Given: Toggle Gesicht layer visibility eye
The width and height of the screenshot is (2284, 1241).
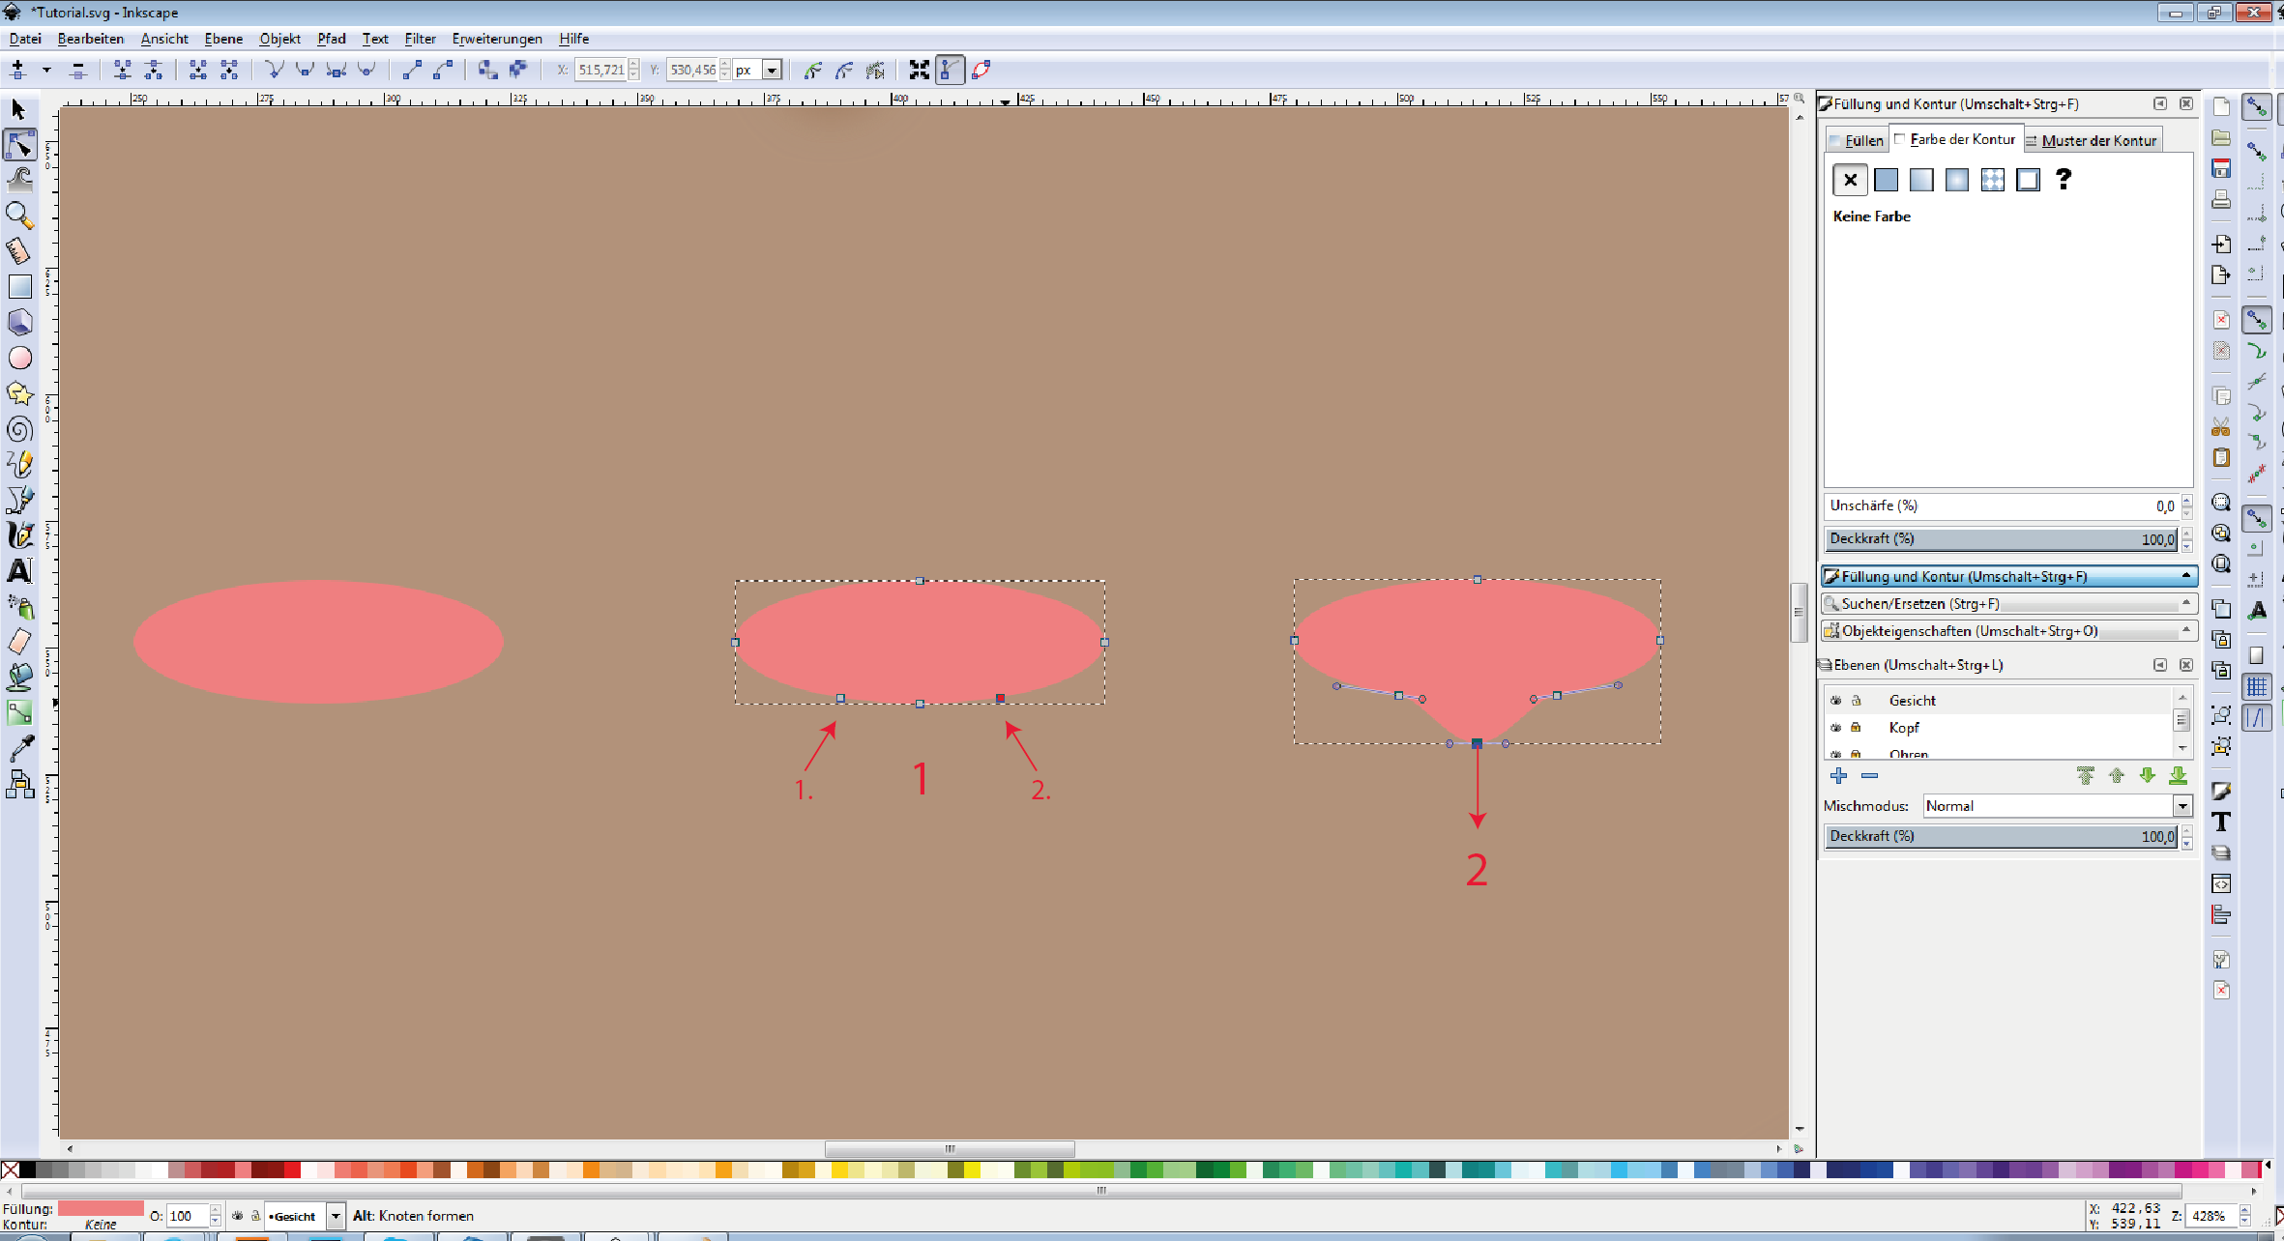Looking at the screenshot, I should [x=1835, y=700].
